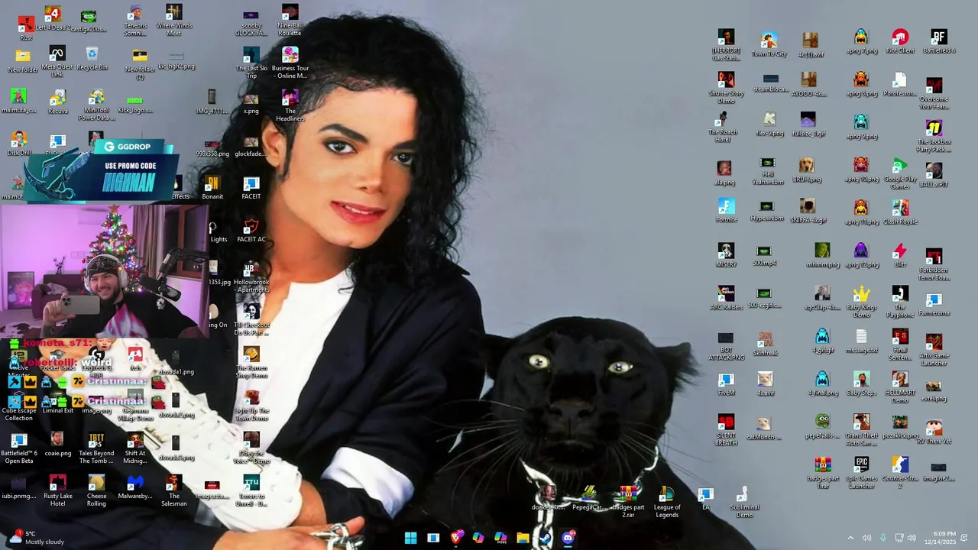
Task: Open Google Play Games shortcut
Action: (900, 173)
